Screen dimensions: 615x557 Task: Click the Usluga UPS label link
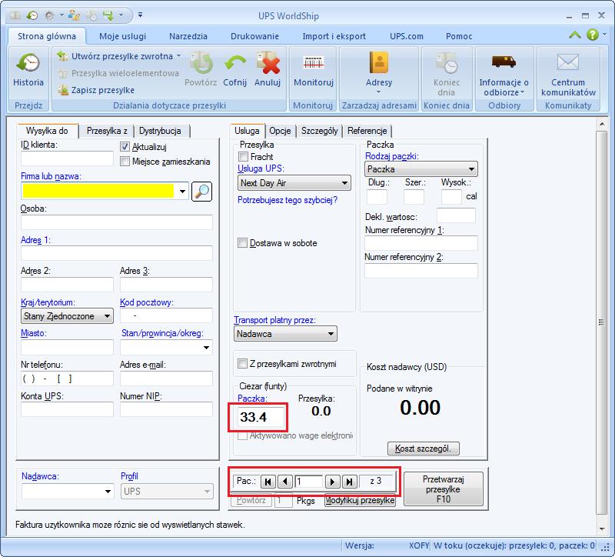[261, 168]
